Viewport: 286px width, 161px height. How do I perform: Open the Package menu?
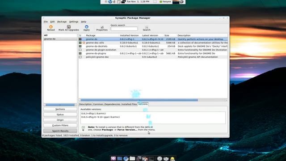click(x=62, y=21)
